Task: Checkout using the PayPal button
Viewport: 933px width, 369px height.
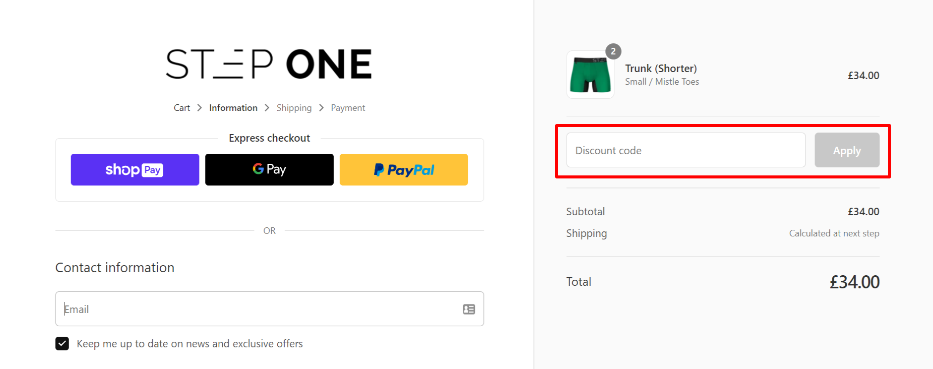Action: point(403,169)
